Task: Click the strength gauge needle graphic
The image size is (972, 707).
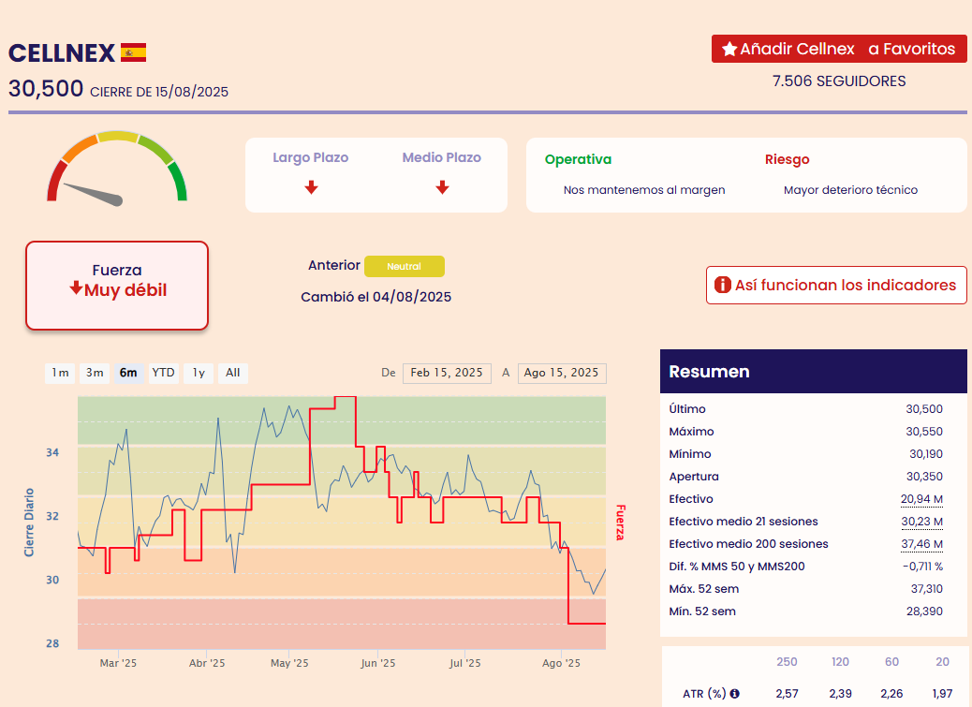Action: [93, 194]
